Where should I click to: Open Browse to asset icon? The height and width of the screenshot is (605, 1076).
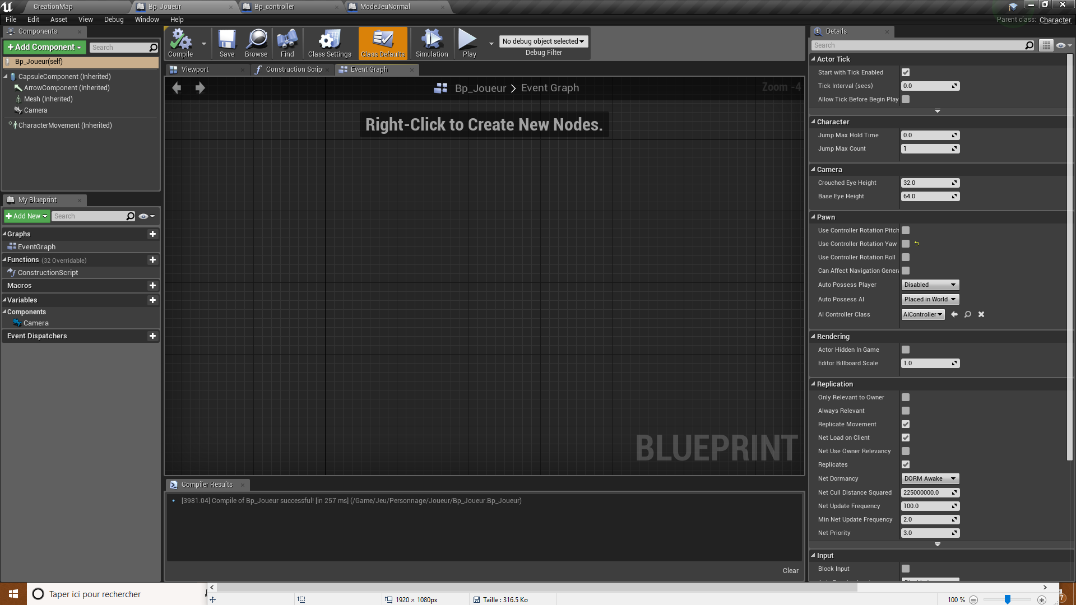(256, 40)
